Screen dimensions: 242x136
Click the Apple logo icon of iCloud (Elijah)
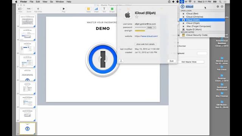click(x=127, y=15)
